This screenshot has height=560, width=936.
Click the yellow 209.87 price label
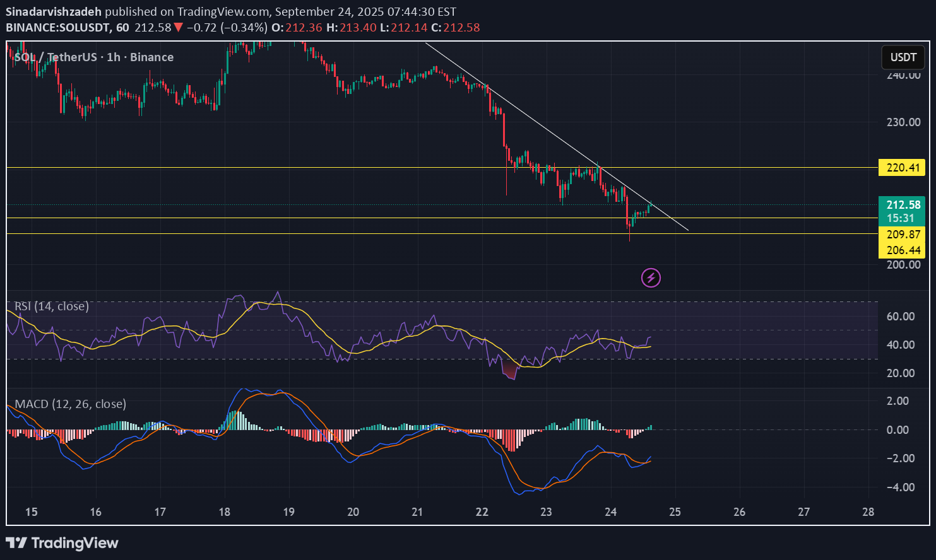click(x=903, y=235)
